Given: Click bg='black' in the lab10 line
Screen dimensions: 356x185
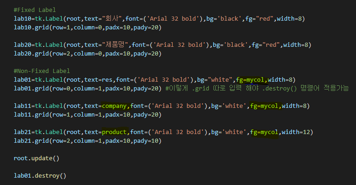Looking at the screenshot, I should pos(224,19).
